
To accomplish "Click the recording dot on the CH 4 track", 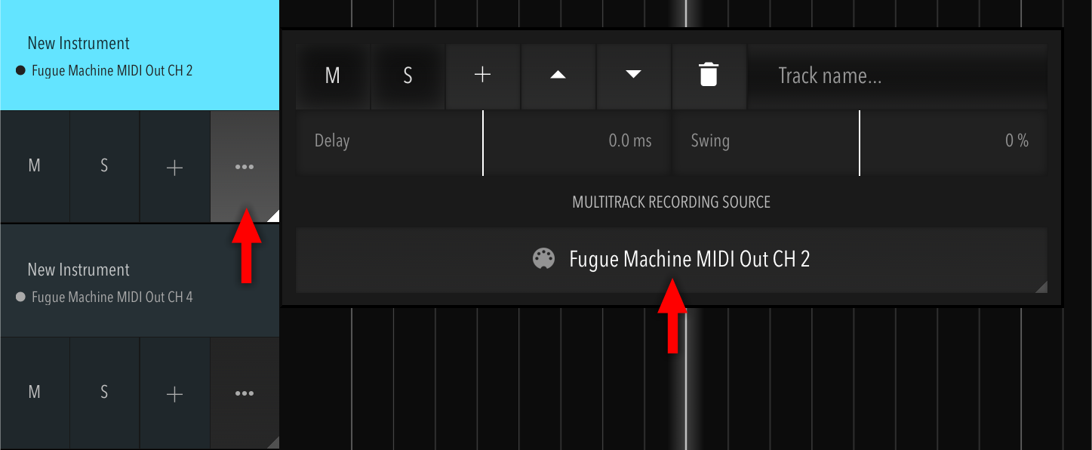I will [21, 297].
